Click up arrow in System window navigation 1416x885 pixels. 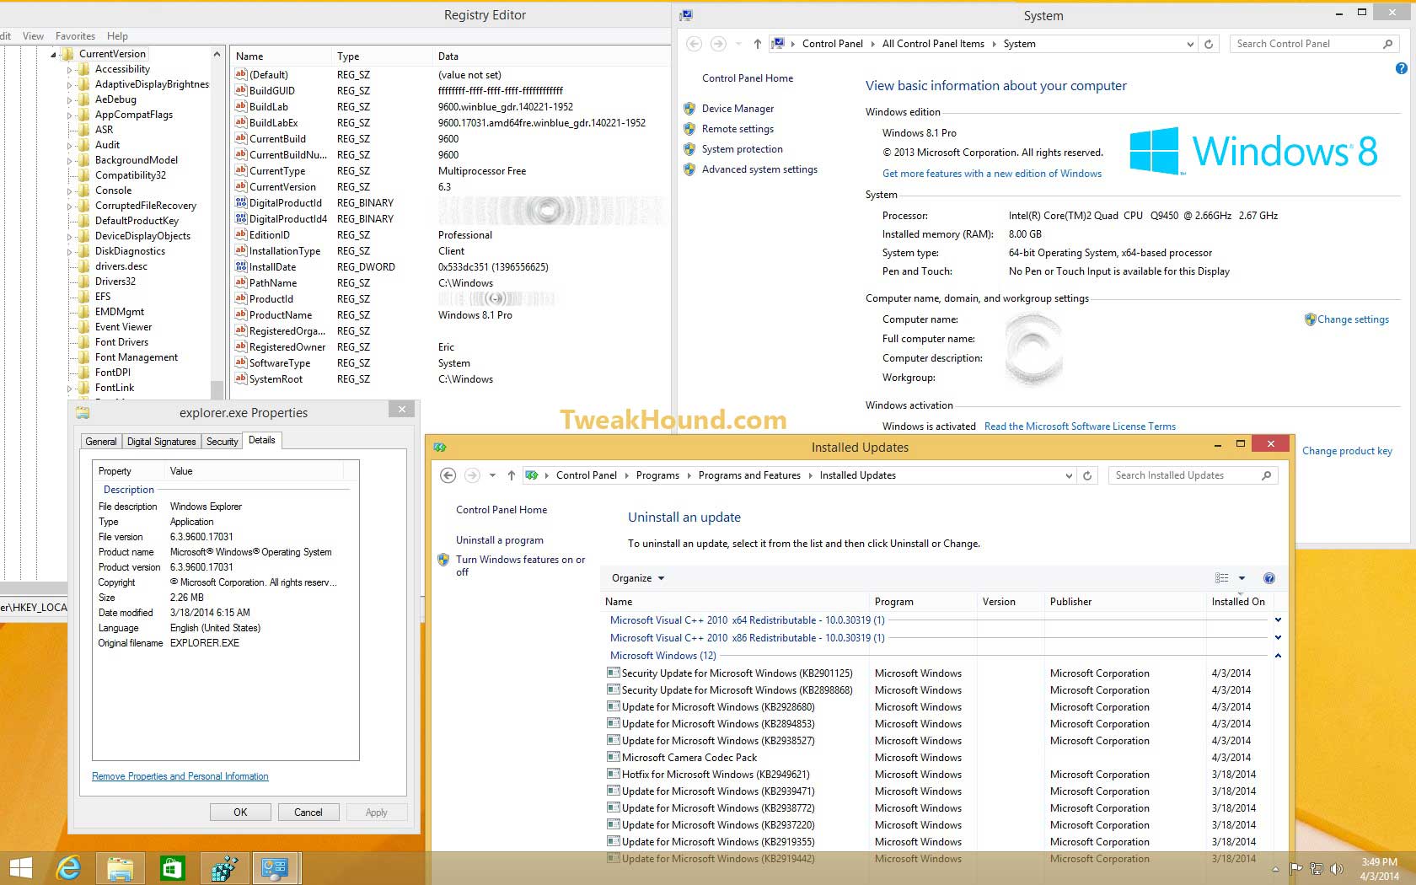757,44
